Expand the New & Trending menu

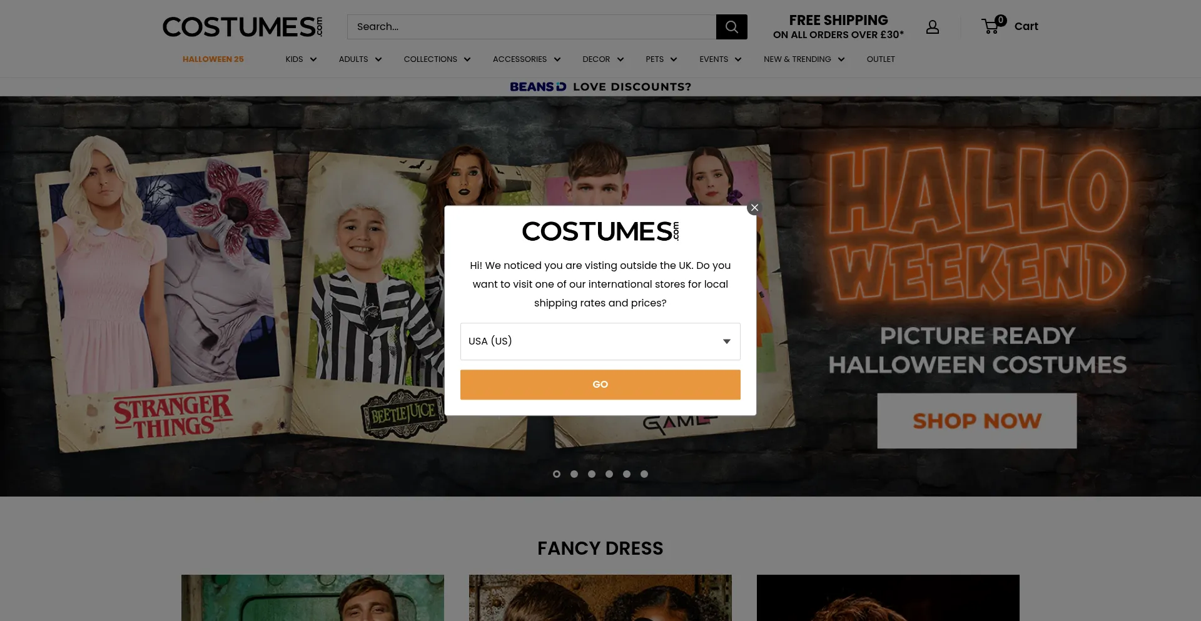[x=804, y=59]
